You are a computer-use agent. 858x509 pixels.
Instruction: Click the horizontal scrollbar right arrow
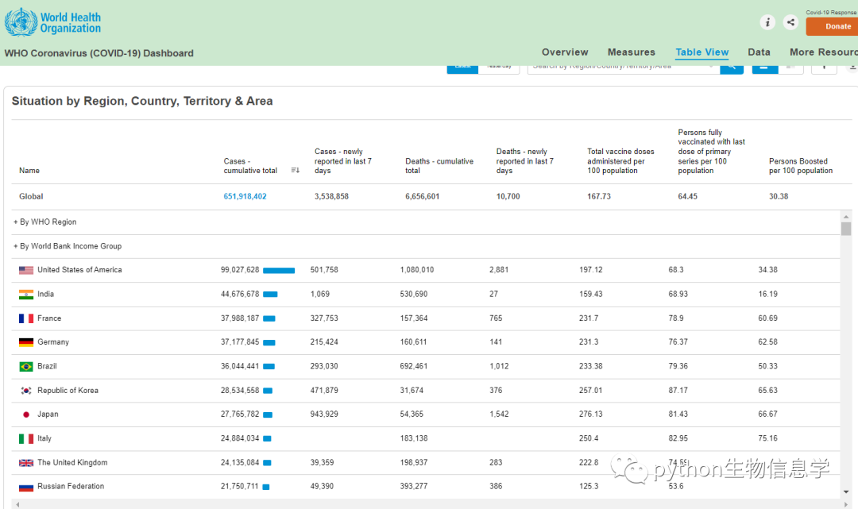pyautogui.click(x=845, y=504)
